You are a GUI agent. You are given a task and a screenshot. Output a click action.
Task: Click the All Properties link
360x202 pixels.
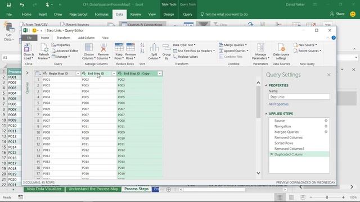(x=278, y=104)
